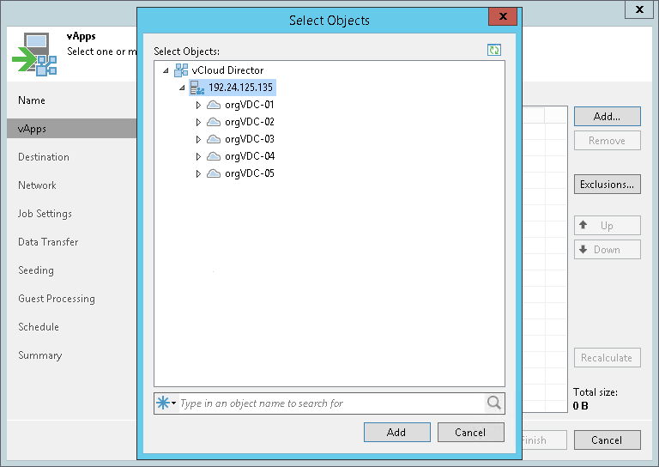
Task: Go to the Seeding step
Action: [36, 270]
